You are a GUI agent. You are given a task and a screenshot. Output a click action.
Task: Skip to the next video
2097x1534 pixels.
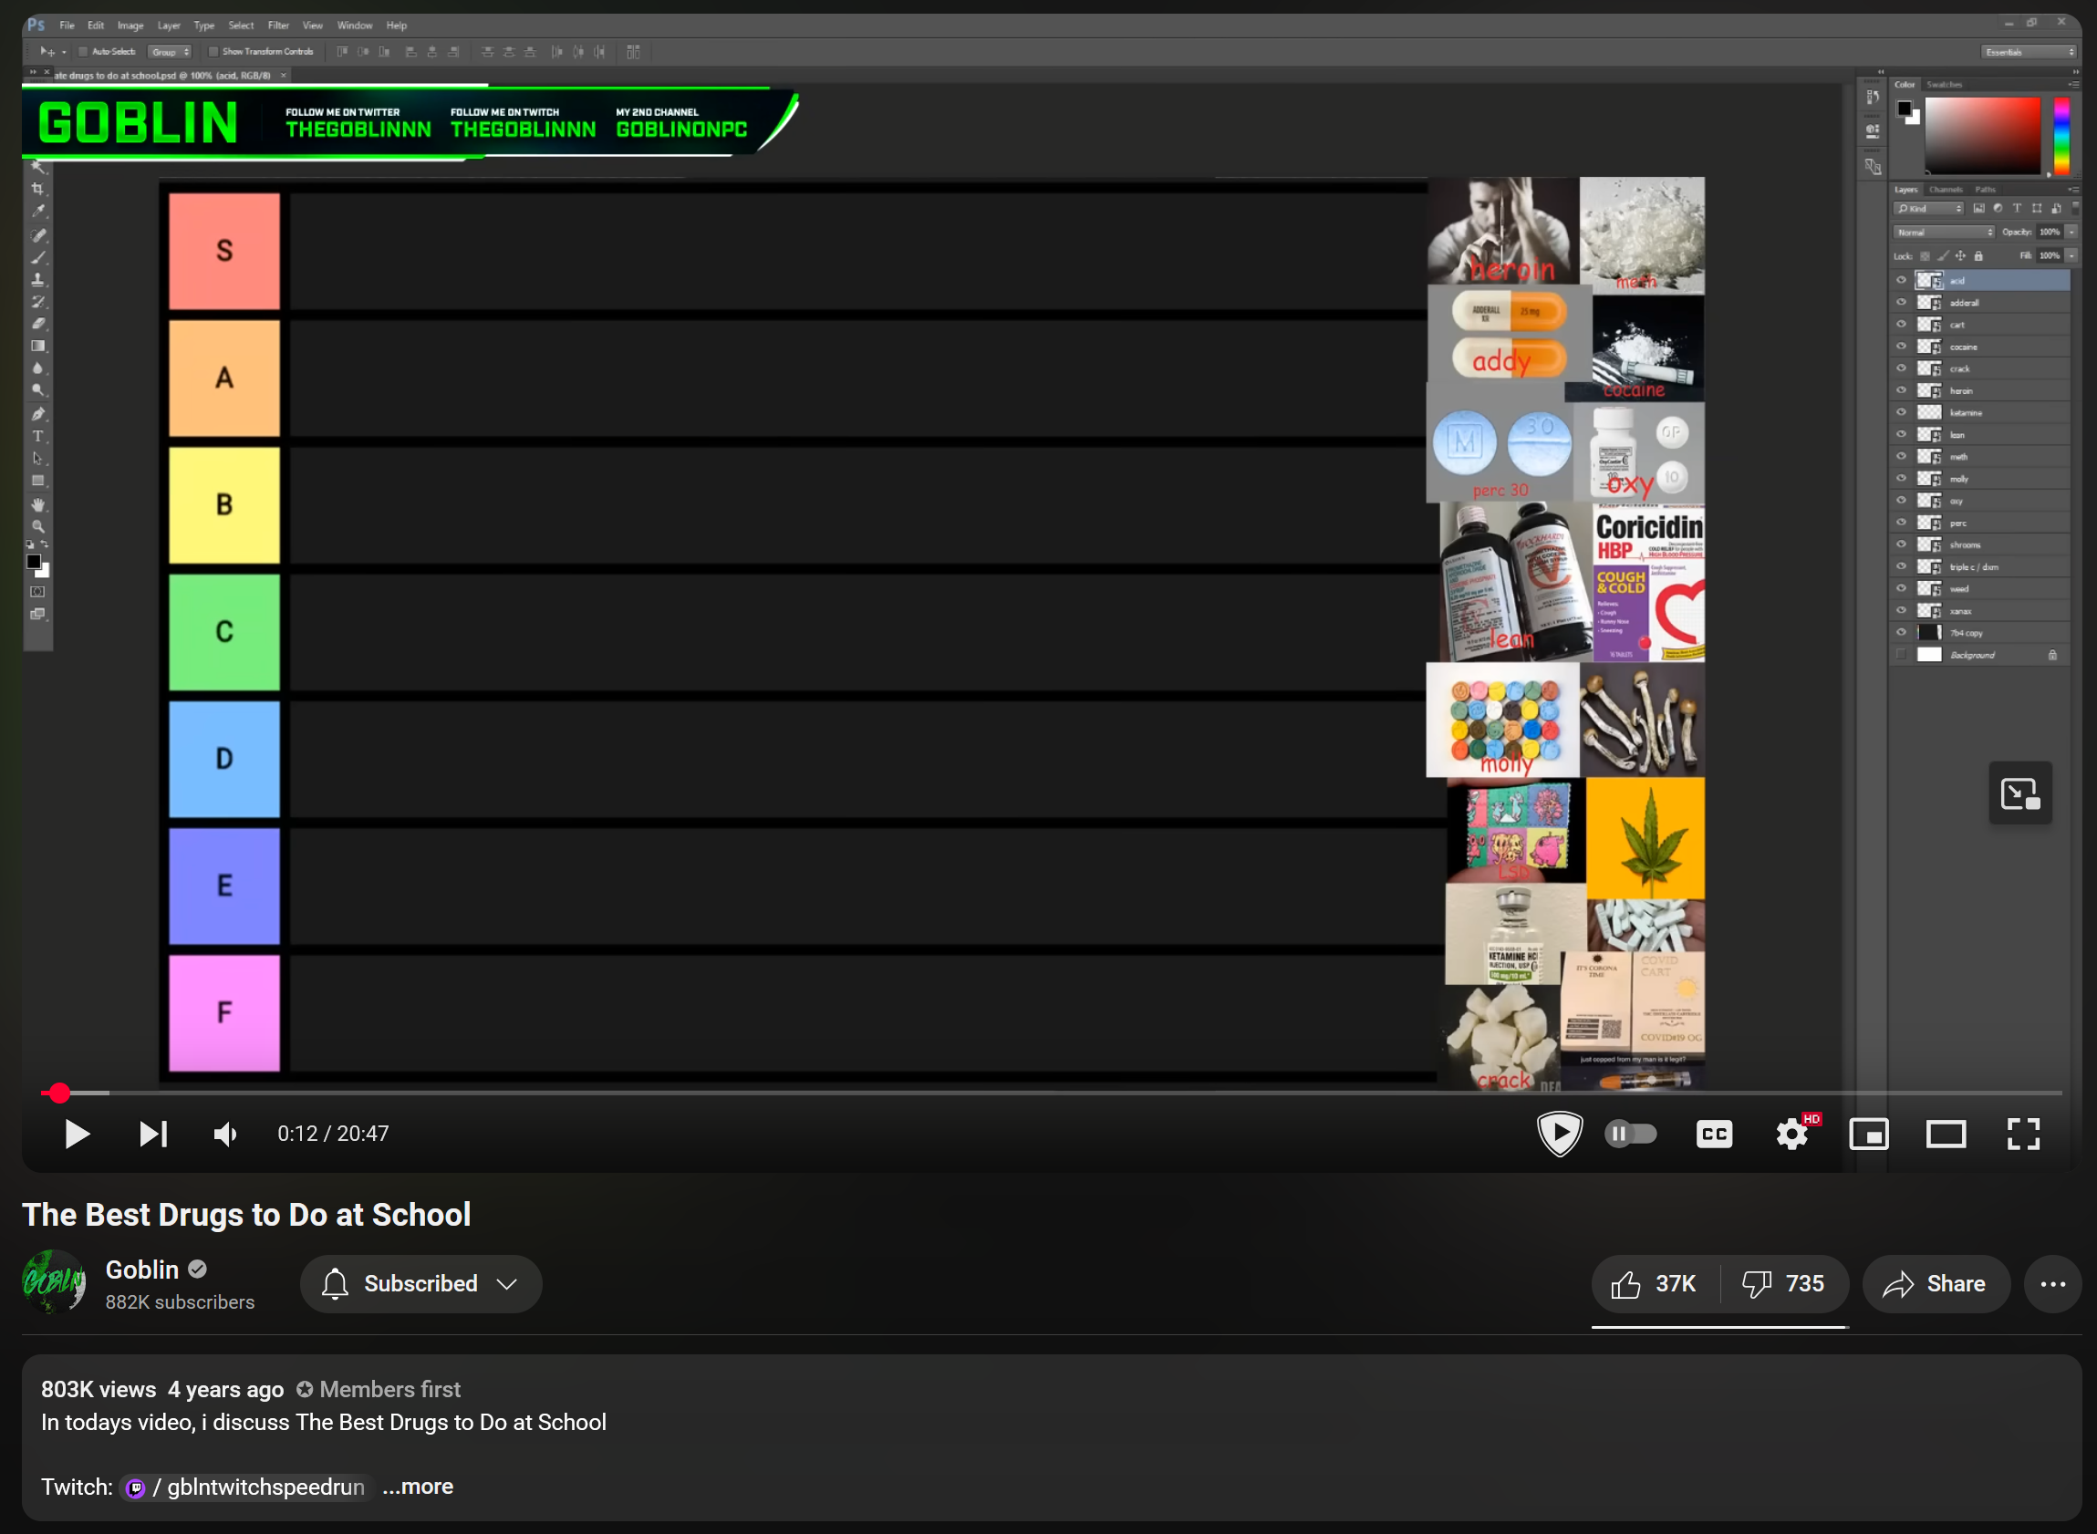pos(153,1134)
